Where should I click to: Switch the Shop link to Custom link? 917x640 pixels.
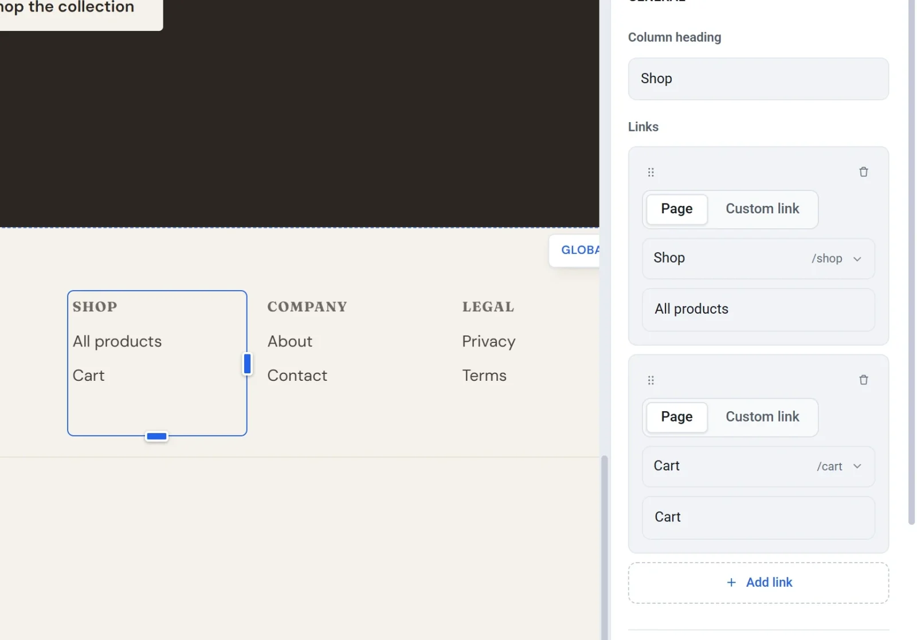[x=762, y=209]
